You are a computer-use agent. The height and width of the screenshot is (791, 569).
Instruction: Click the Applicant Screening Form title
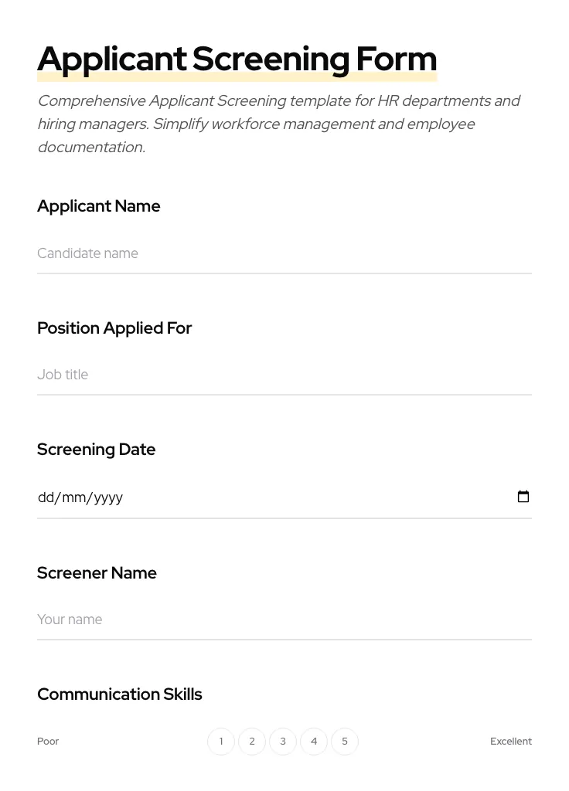237,58
